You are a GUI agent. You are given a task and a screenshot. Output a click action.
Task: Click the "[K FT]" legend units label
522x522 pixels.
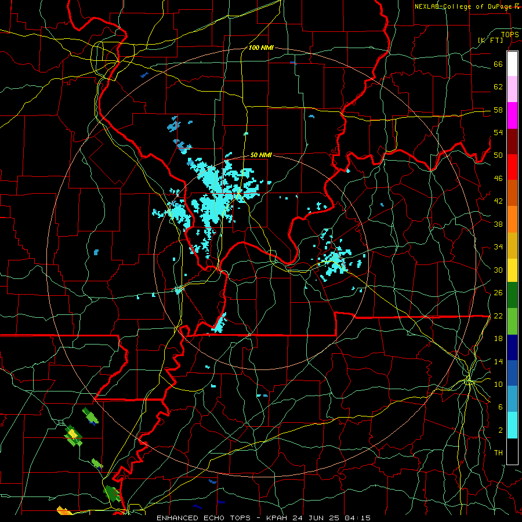(x=491, y=40)
